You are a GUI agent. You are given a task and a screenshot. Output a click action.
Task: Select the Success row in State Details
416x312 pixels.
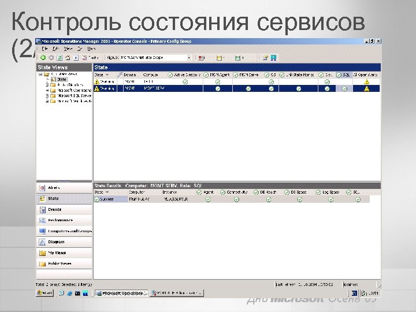(x=232, y=199)
